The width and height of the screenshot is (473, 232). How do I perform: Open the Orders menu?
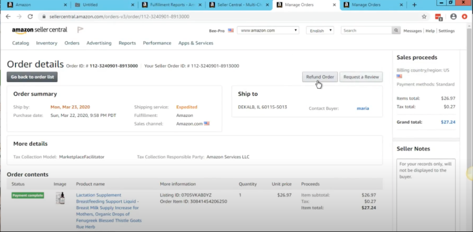[x=72, y=43]
